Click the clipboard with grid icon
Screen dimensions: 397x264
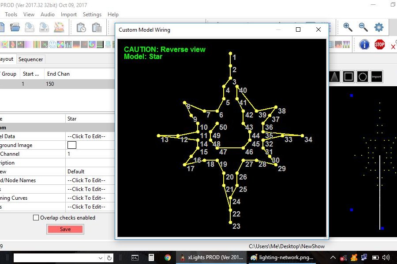pos(97,27)
